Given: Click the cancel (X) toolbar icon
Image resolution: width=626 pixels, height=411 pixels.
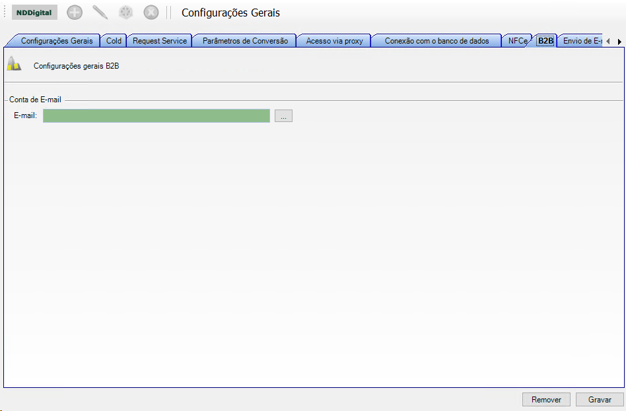Looking at the screenshot, I should (151, 13).
